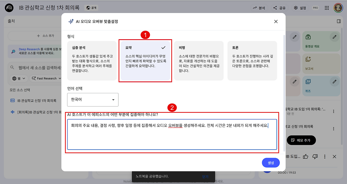
Task: Click the thumbs down icon
Action: tap(315, 156)
